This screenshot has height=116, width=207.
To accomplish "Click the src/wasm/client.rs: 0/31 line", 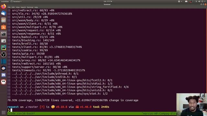I will (x=35, y=24).
